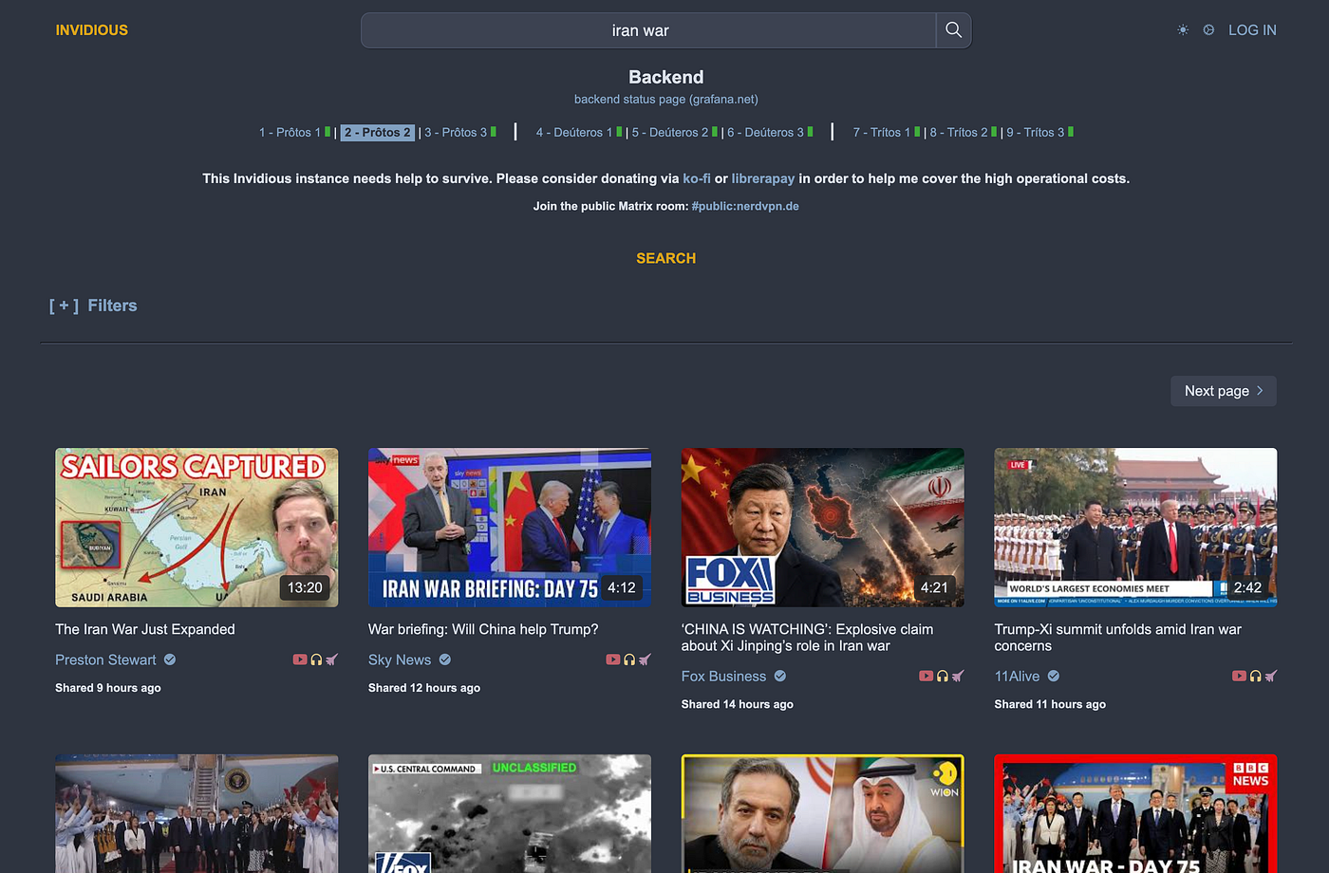Click the 'Shared 12 hours ago' text

tap(424, 688)
